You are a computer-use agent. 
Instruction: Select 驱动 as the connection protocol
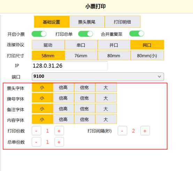48,45
